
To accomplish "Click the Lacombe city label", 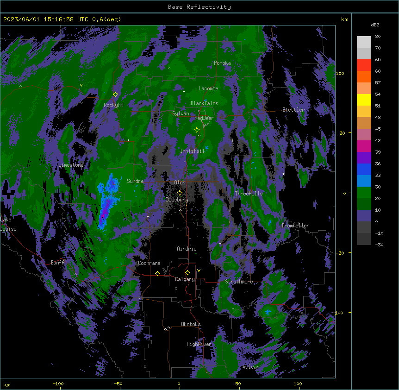I will 208,88.
